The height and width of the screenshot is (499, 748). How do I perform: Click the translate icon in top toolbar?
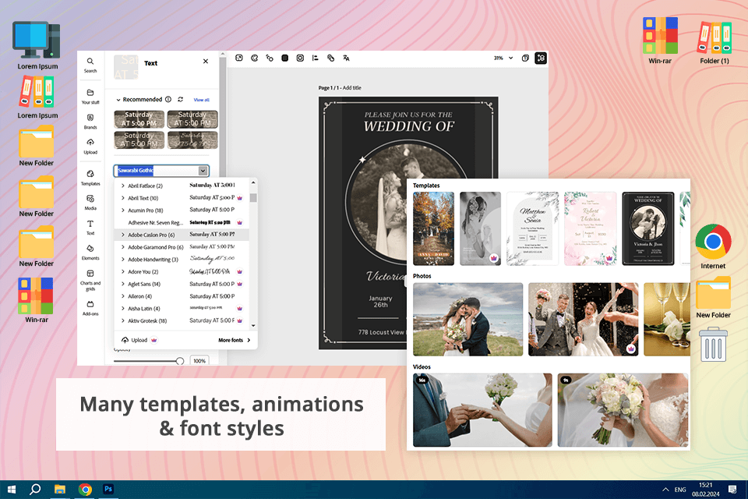click(x=346, y=58)
